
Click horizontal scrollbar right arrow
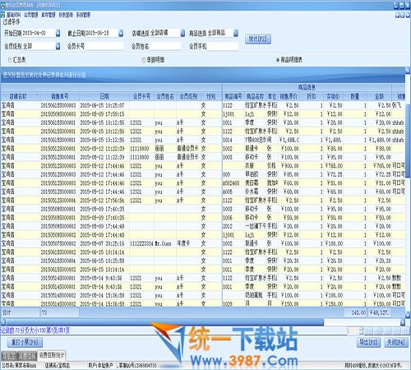click(x=403, y=322)
